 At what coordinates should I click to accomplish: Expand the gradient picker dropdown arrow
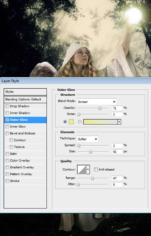[119, 122]
